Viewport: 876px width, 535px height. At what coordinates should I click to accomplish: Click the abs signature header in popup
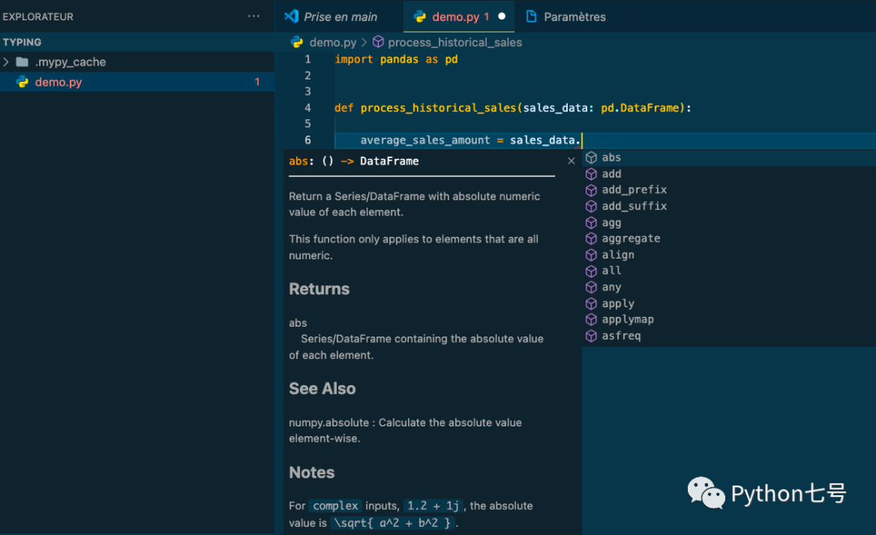(354, 160)
